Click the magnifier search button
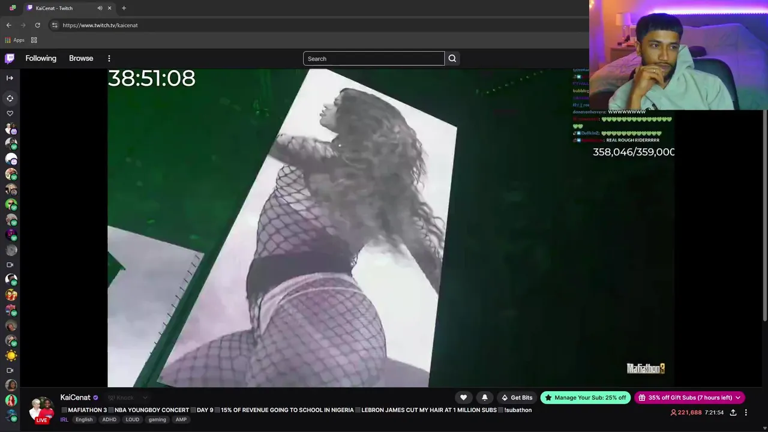Image resolution: width=768 pixels, height=432 pixels. pyautogui.click(x=452, y=58)
